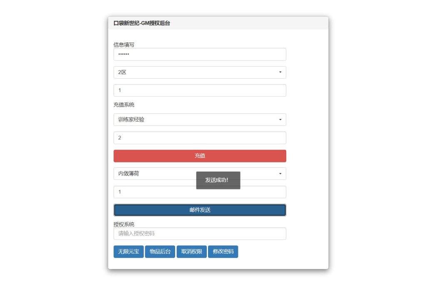The width and height of the screenshot is (426, 289).
Task: Click the character ID field under 2区
Action: [x=200, y=90]
